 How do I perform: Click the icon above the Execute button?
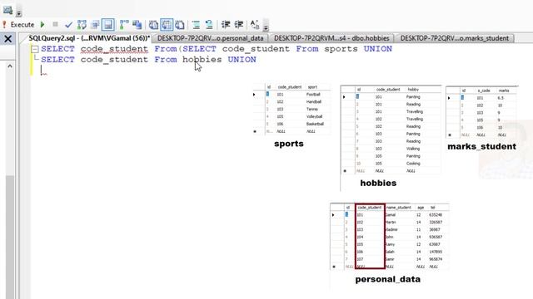7,10
